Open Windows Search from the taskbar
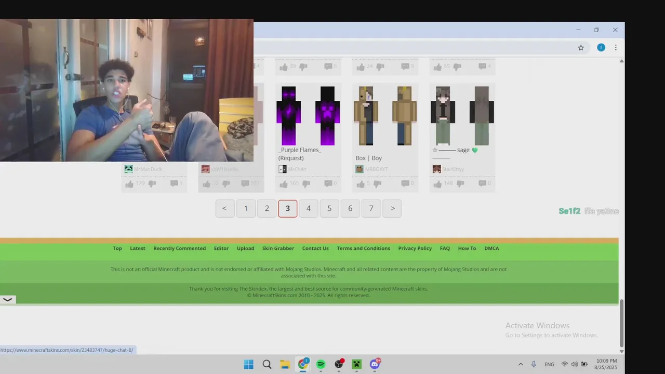Image resolution: width=665 pixels, height=374 pixels. [x=267, y=364]
